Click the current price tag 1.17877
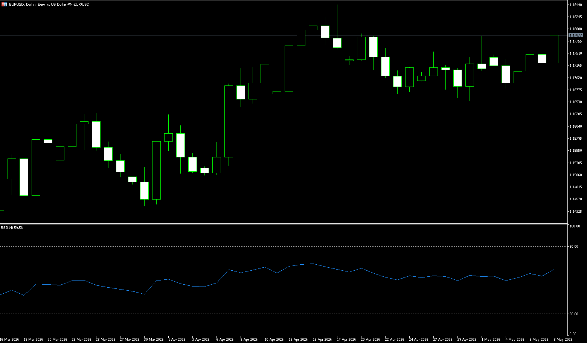Viewport: 587px width, 343px height. 576,35
